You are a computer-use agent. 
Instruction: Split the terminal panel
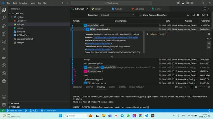(192, 87)
